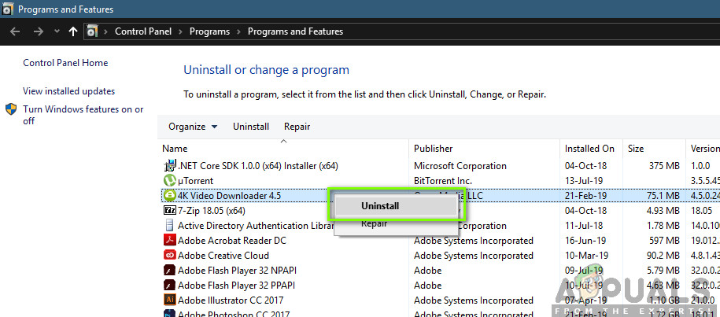Select the .NET Core SDK installer icon
720x317 pixels.
click(169, 166)
